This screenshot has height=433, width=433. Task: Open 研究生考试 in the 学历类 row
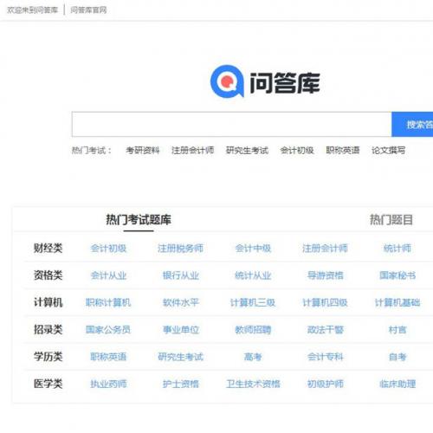tap(180, 357)
